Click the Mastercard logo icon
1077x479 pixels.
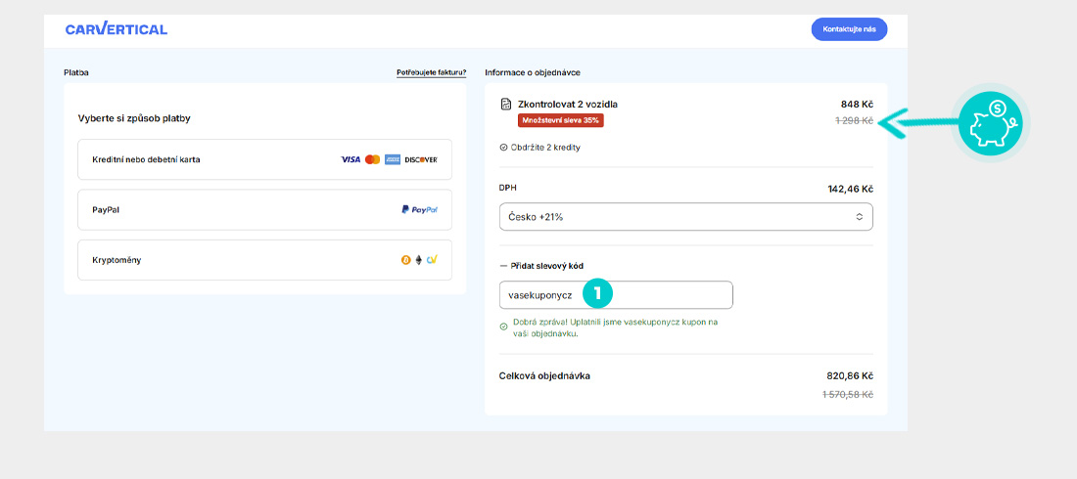(372, 159)
